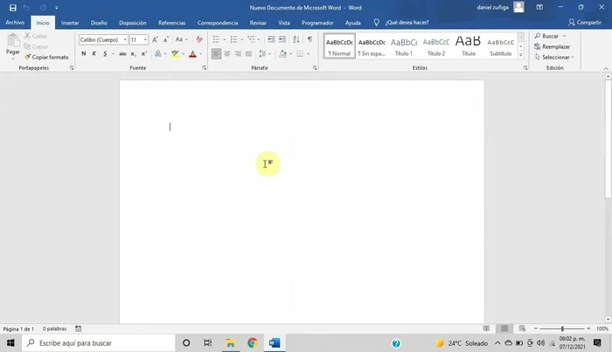The image size is (612, 352).
Task: Switch to Web Layout view icon
Action: pos(522,328)
